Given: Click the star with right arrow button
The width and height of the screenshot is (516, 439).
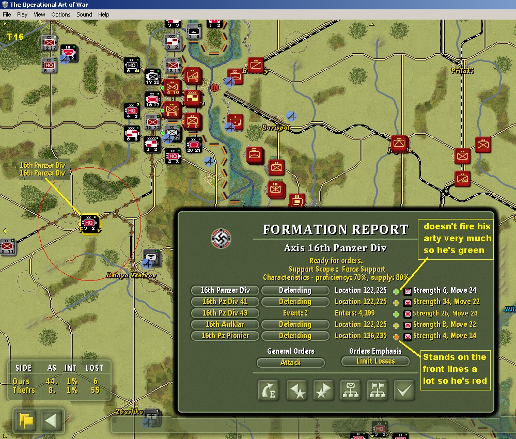Looking at the screenshot, I should (323, 390).
